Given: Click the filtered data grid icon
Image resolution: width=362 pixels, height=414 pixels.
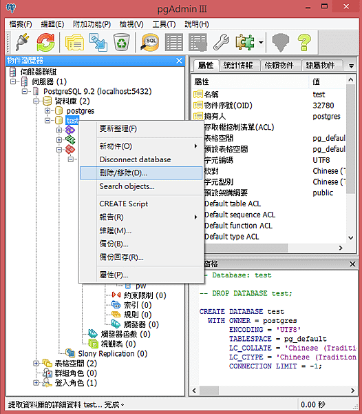Looking at the screenshot, I should click(198, 42).
